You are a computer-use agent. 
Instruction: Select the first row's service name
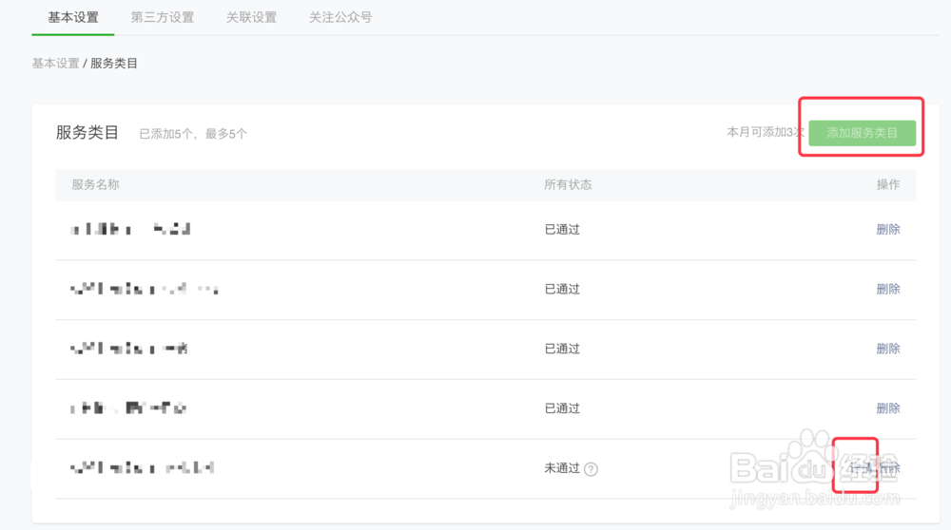[x=131, y=229]
